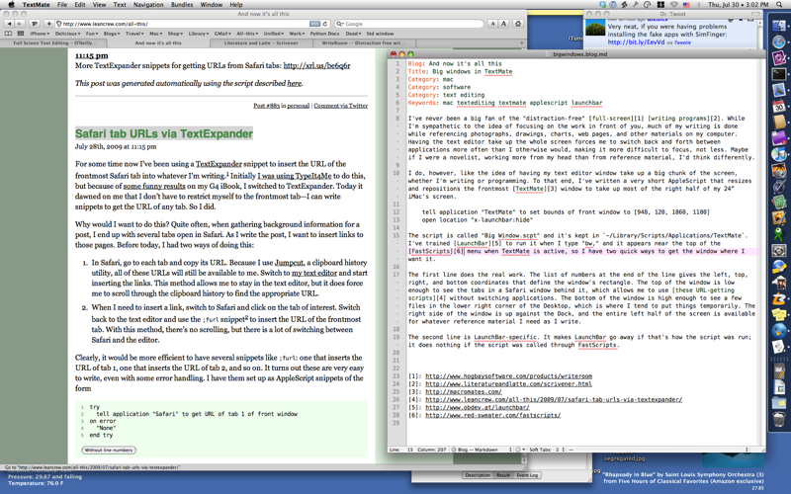Expand the Blogs bookmarks menu

[112, 34]
